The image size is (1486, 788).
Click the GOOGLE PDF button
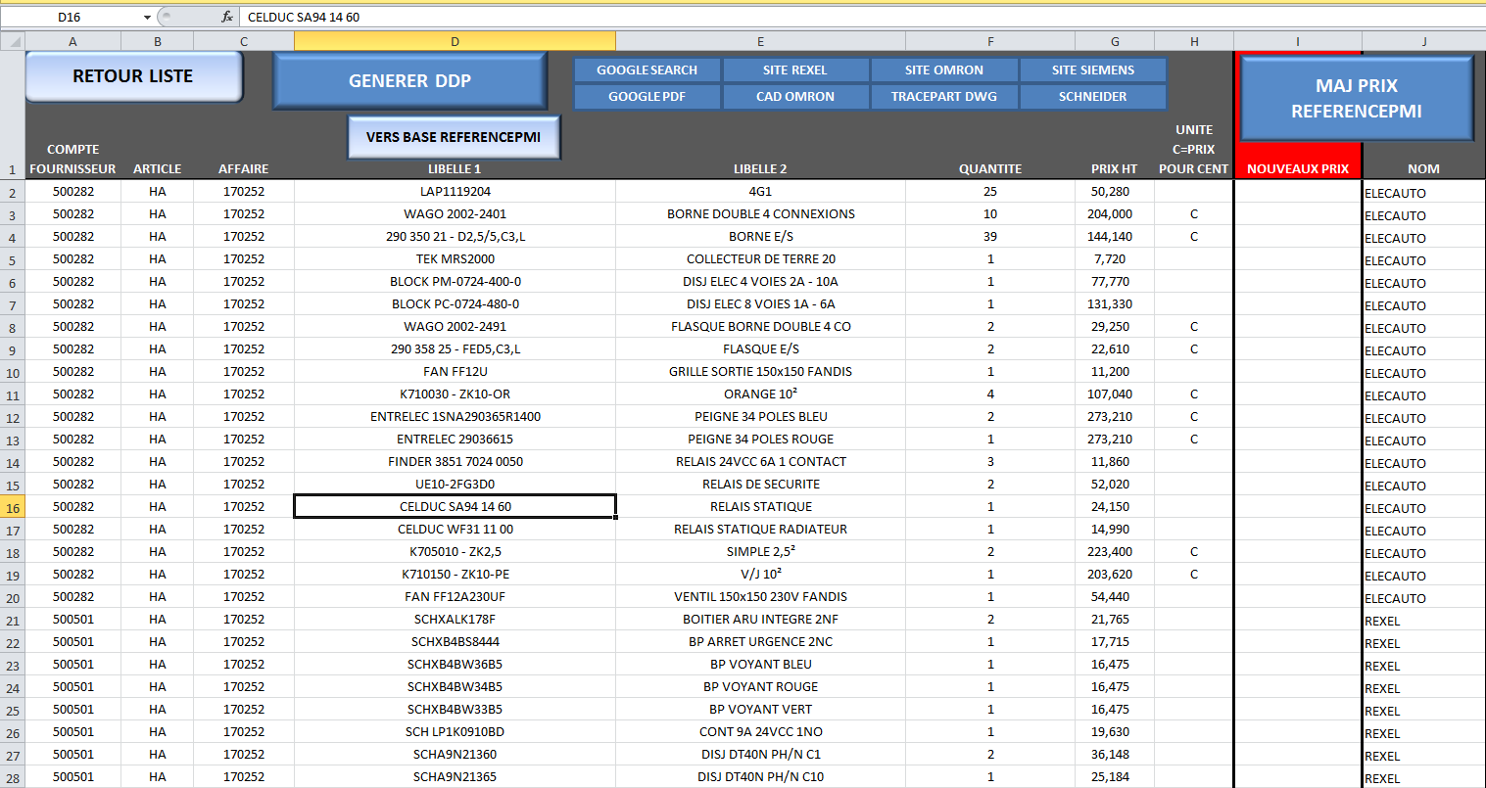pos(647,97)
